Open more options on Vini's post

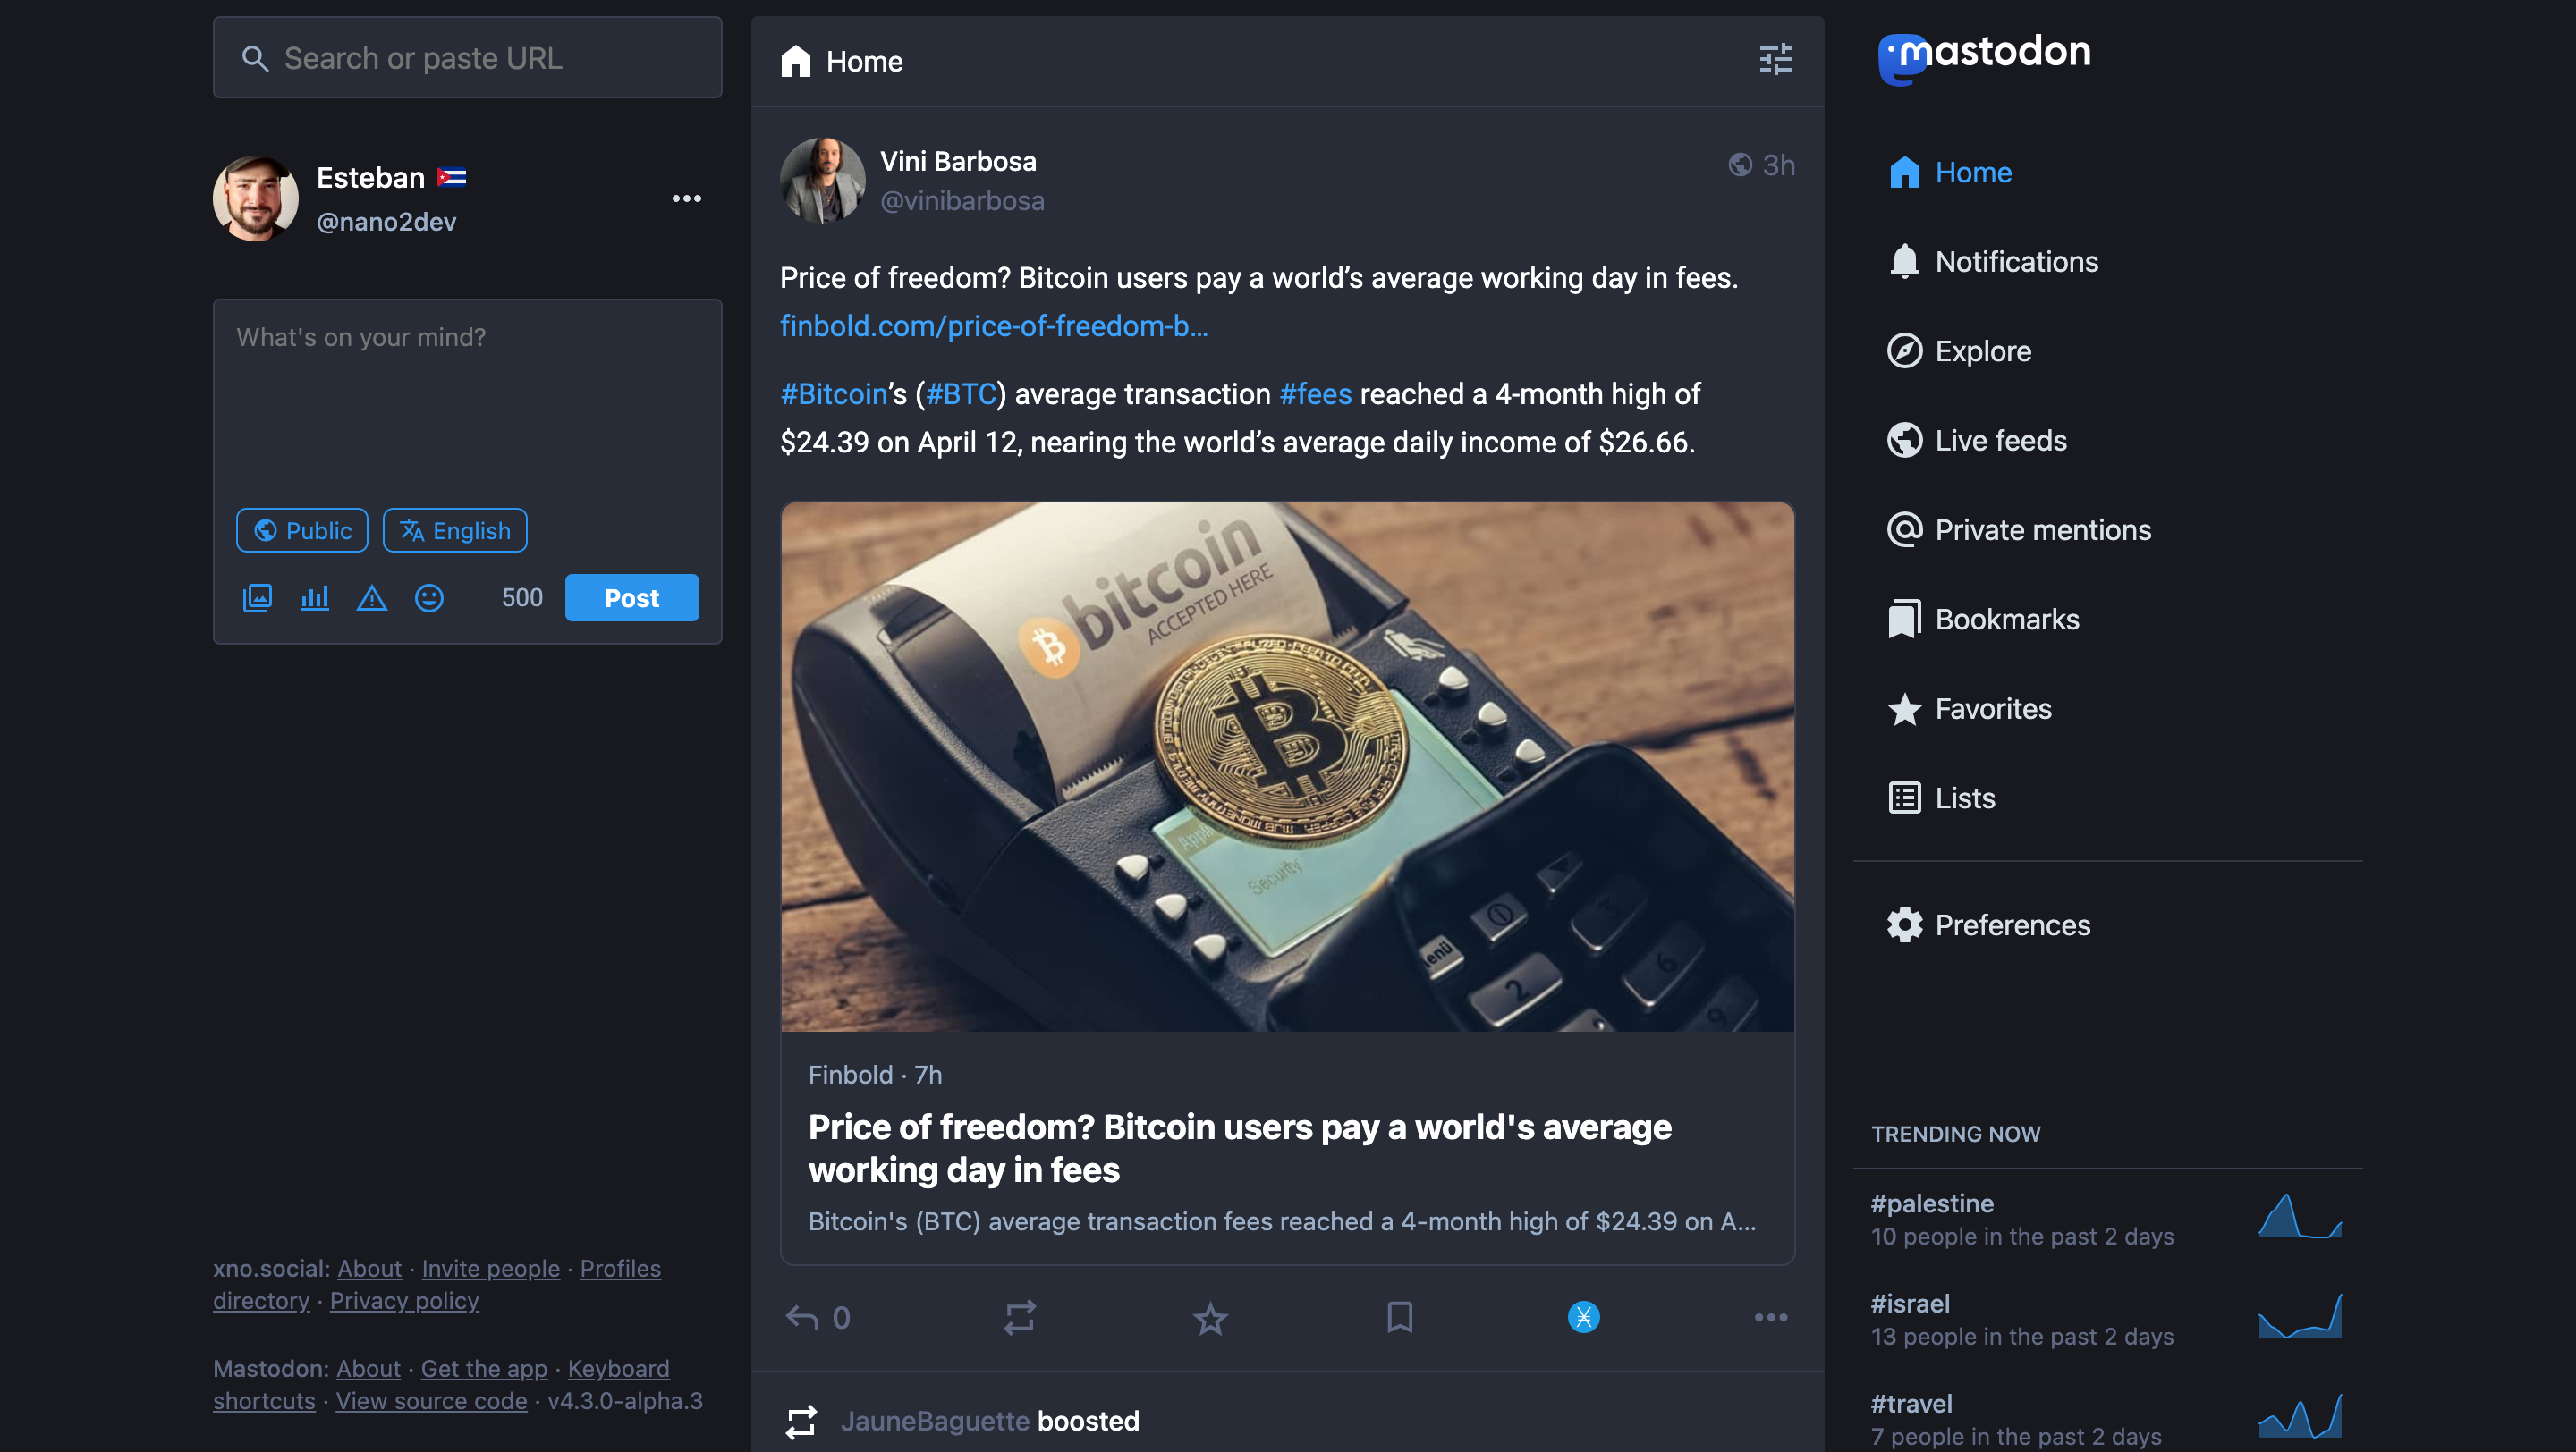[x=1770, y=1317]
